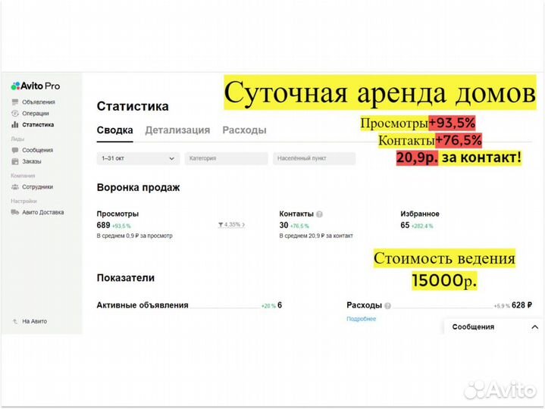Click the help icon next to Расходы

click(387, 305)
